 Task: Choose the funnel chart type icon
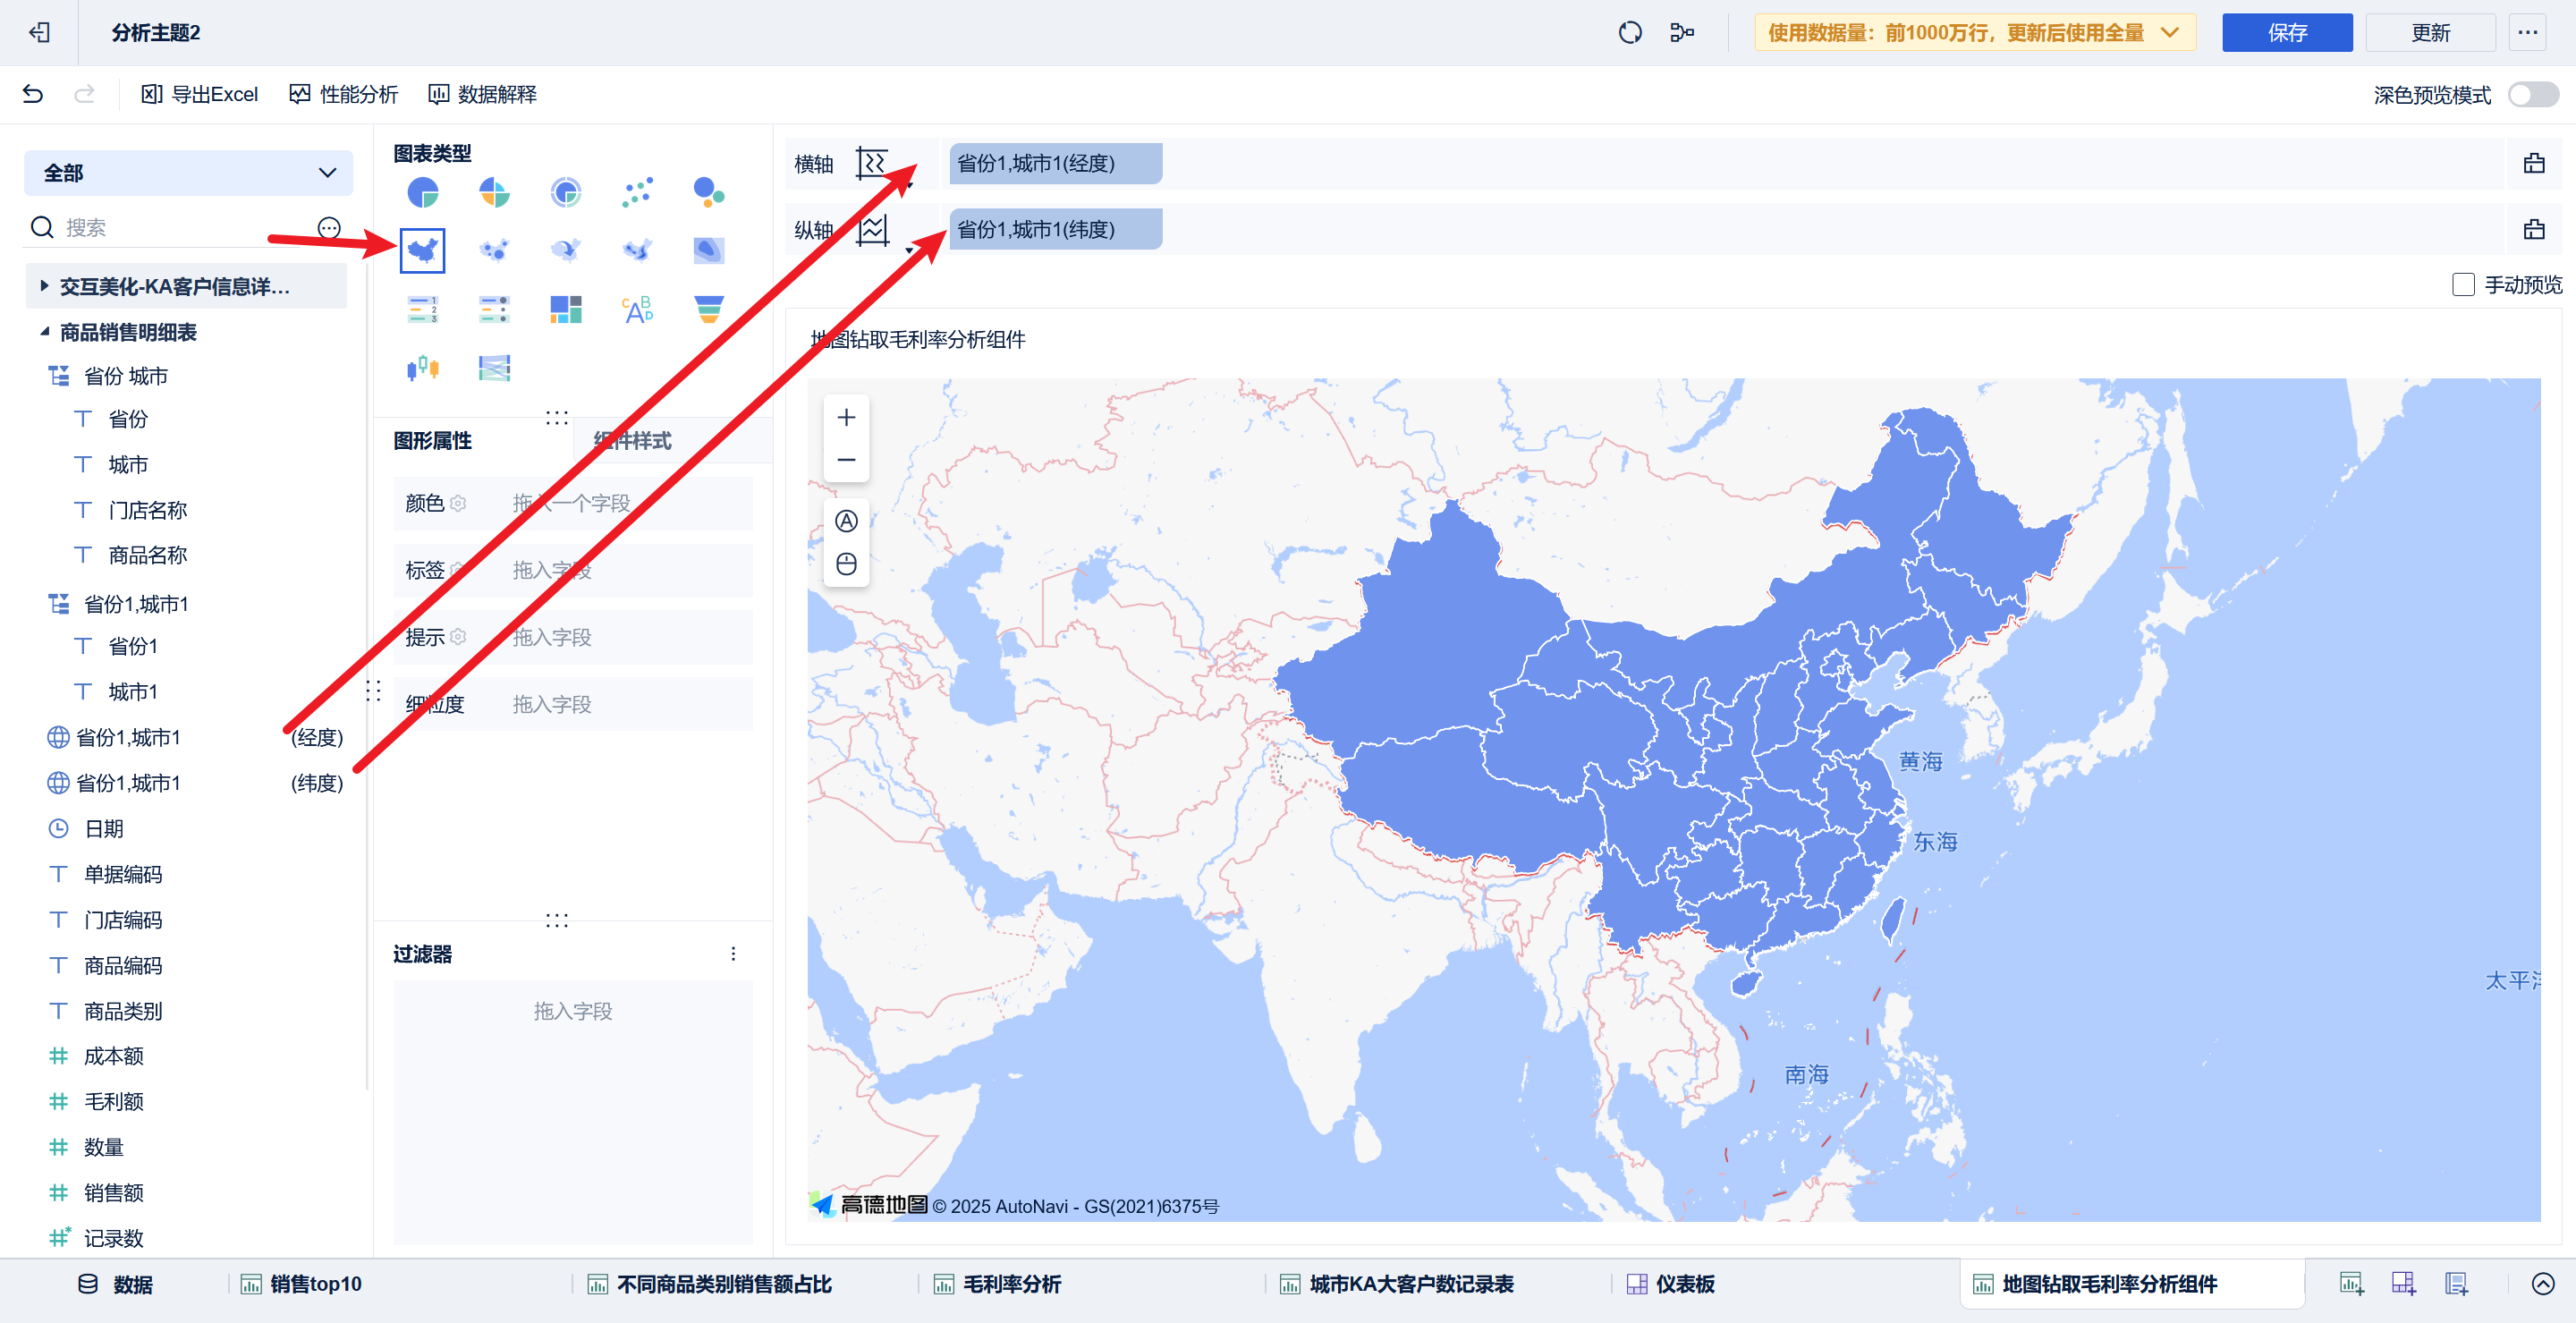pyautogui.click(x=708, y=309)
